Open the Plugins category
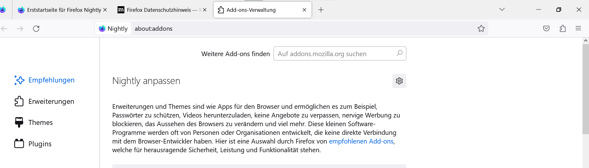Image resolution: width=589 pixels, height=168 pixels. coord(40,144)
